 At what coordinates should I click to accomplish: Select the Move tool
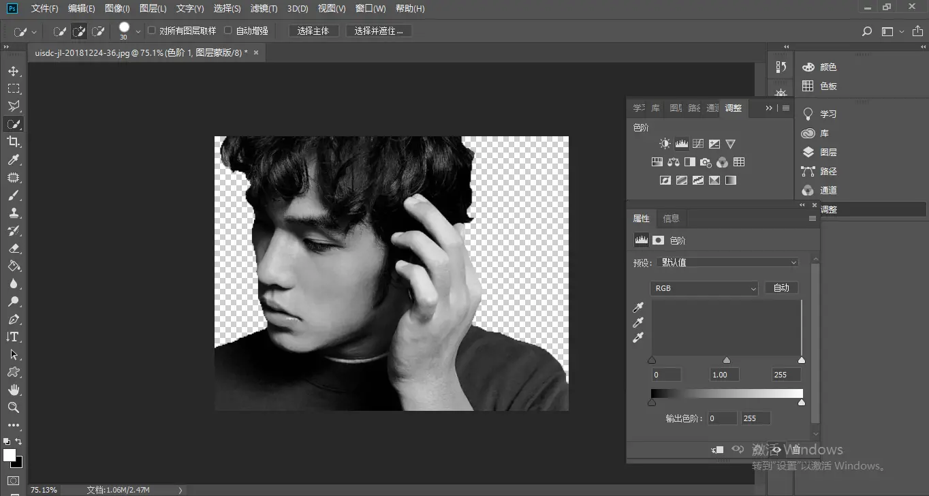14,71
